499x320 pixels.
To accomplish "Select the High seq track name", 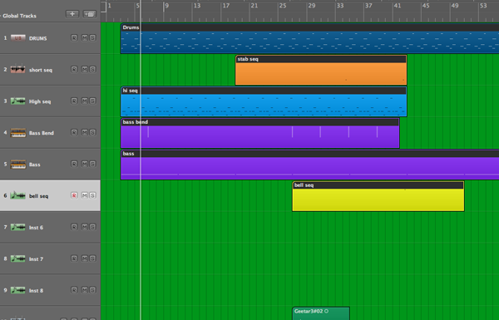I will click(40, 101).
